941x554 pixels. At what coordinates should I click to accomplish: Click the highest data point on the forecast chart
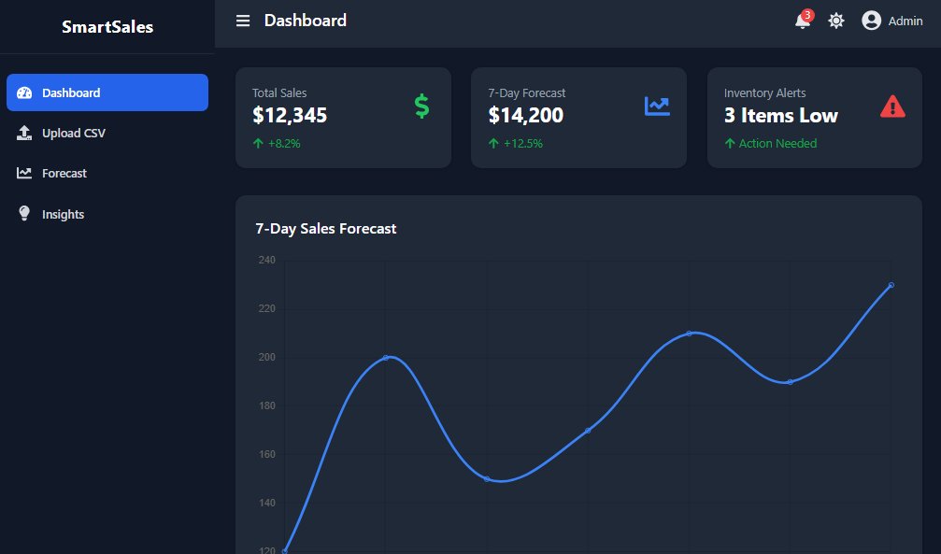coord(890,284)
